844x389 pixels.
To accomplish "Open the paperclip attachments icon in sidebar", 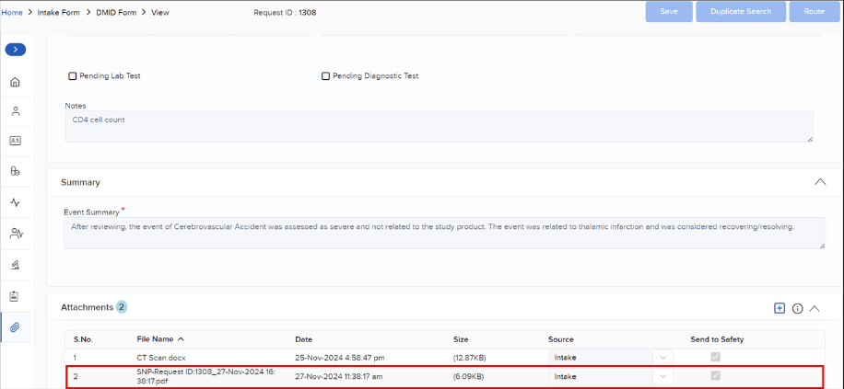I will pos(15,326).
